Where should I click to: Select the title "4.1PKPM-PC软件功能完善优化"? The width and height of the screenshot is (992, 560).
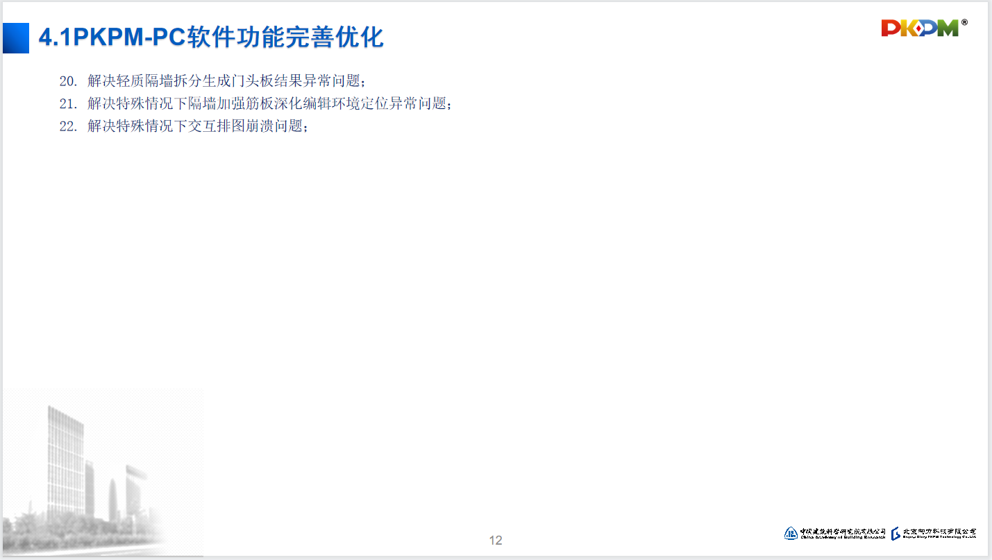211,37
